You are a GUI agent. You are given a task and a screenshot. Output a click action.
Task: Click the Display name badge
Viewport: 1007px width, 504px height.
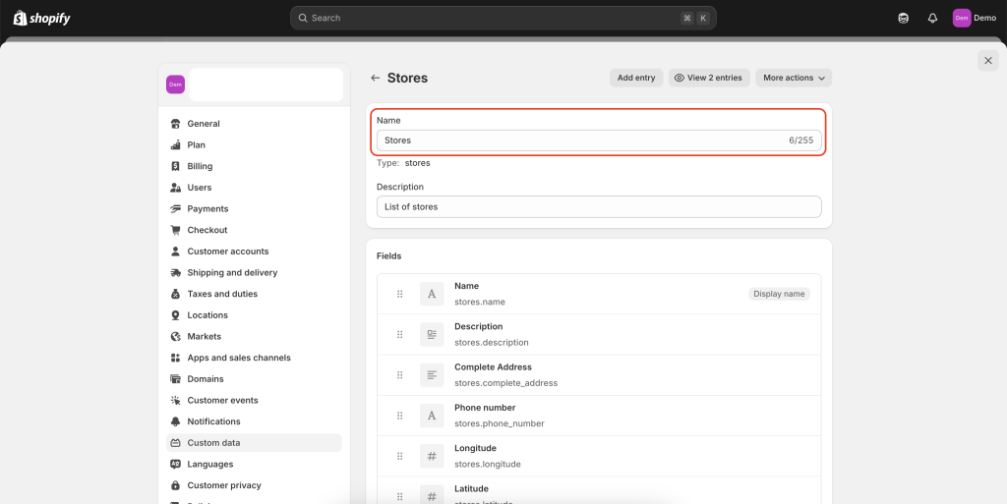779,294
